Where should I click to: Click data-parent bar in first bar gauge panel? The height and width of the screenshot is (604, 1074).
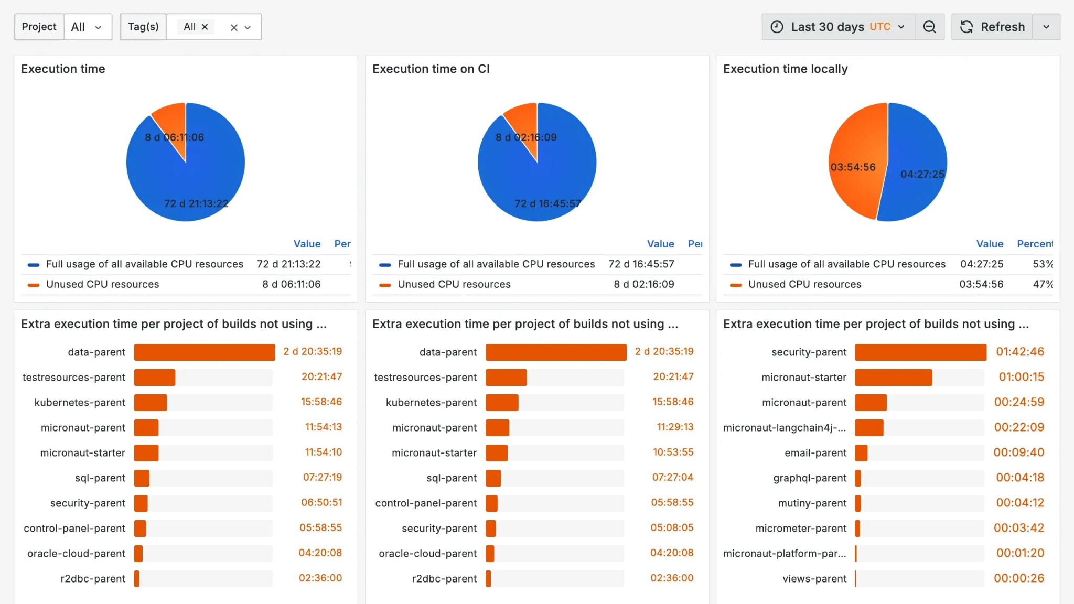[205, 352]
